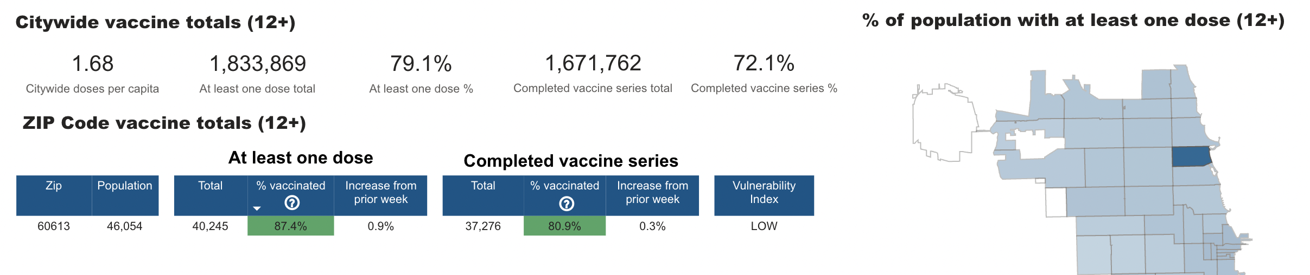1310x275 pixels.
Task: Click the 72.1% completed vaccine series figure
Action: coord(764,63)
